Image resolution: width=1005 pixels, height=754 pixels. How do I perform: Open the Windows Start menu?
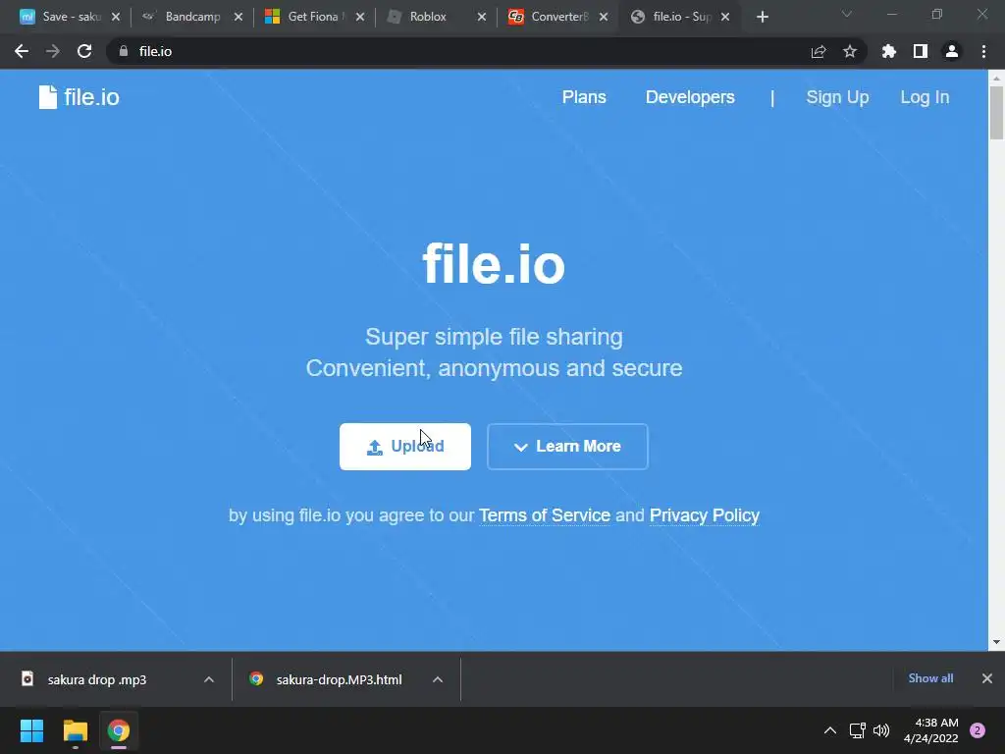point(31,730)
